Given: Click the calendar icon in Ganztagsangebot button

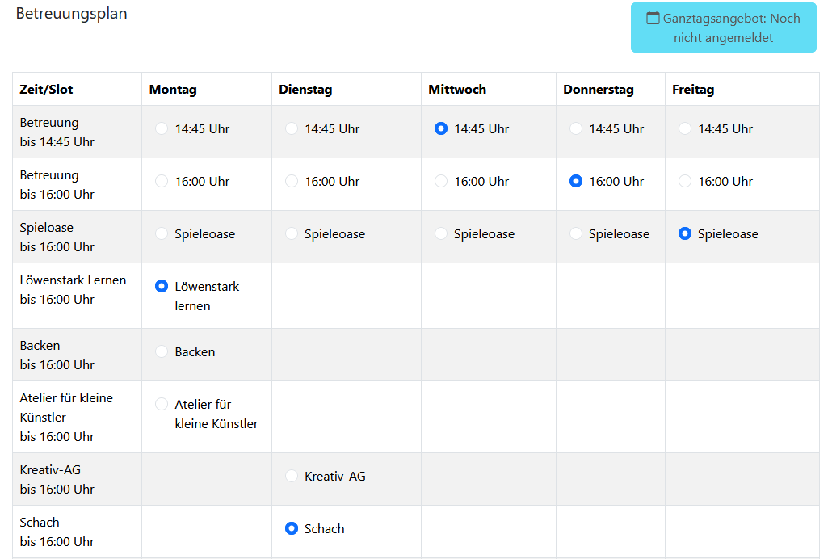Looking at the screenshot, I should coord(653,18).
